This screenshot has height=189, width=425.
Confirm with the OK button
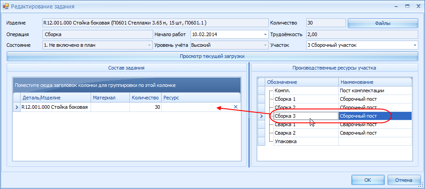pos(368,180)
